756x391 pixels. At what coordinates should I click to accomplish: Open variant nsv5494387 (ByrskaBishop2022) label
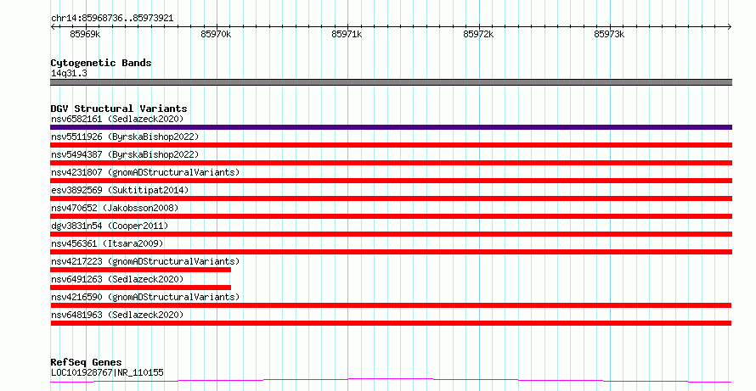pyautogui.click(x=125, y=154)
